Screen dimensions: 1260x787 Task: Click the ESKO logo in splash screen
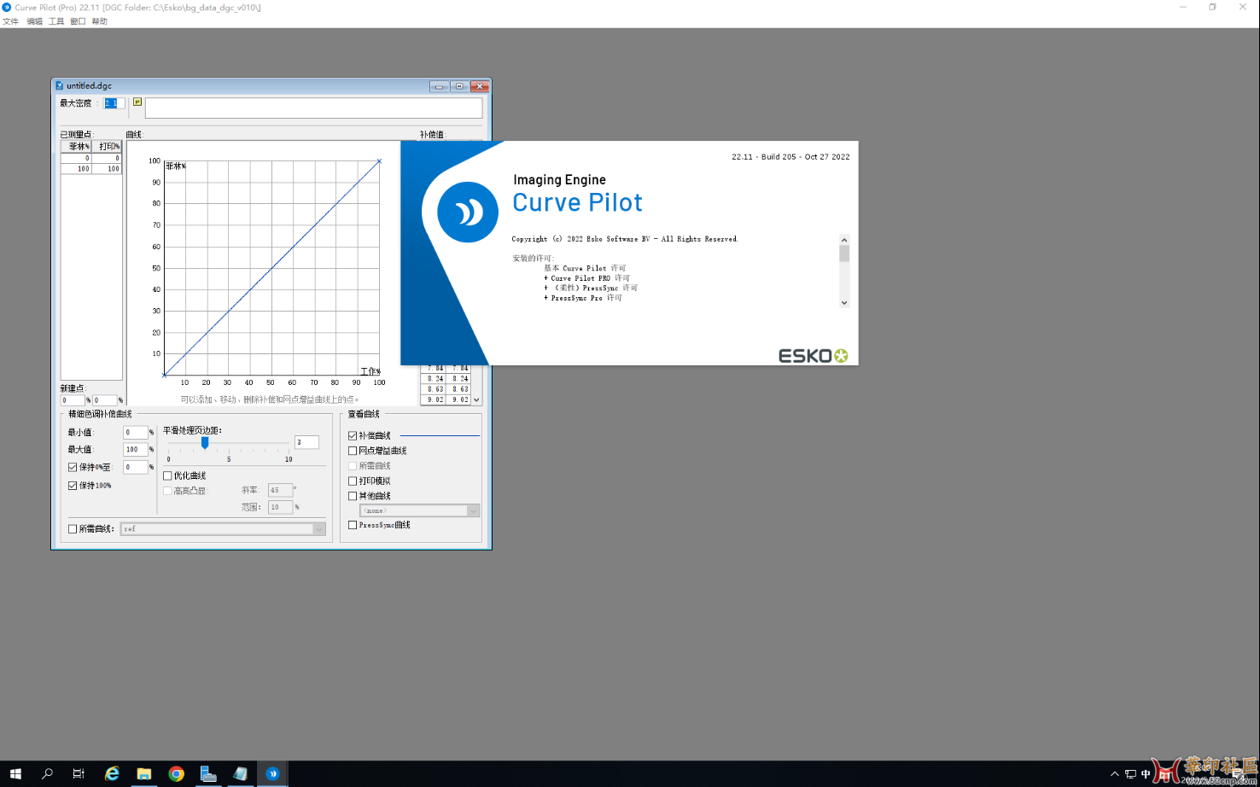point(813,356)
